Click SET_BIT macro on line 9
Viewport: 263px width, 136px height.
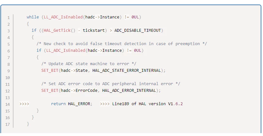click(50, 71)
